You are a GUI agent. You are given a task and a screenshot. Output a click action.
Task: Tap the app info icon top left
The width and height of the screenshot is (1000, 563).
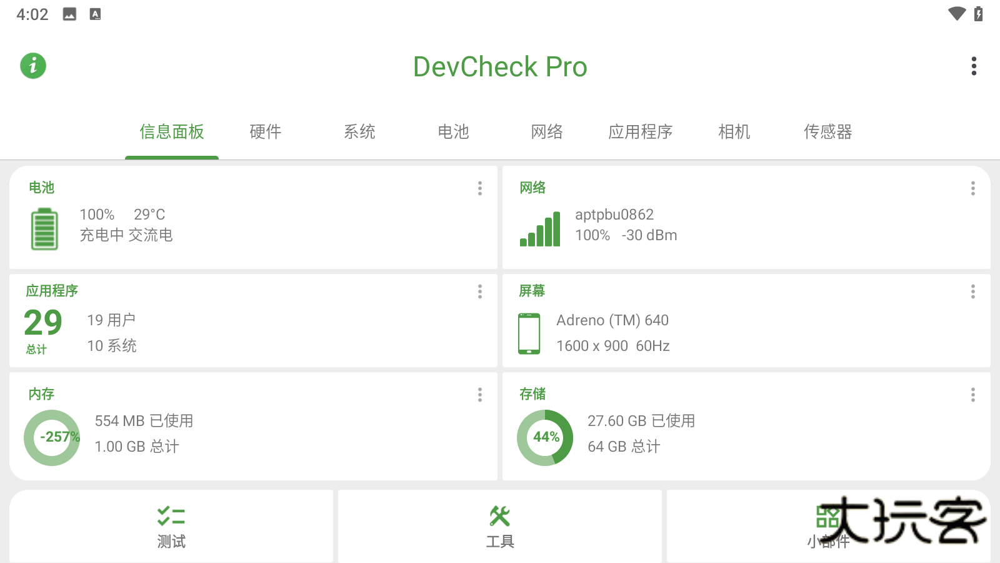click(32, 66)
